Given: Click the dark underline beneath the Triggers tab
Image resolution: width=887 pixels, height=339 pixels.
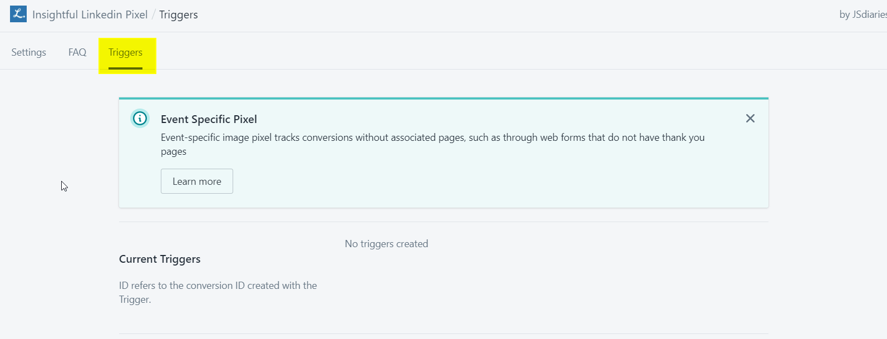Looking at the screenshot, I should click(126, 68).
